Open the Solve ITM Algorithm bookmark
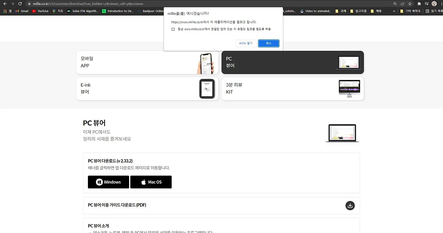The height and width of the screenshot is (233, 443). click(83, 11)
